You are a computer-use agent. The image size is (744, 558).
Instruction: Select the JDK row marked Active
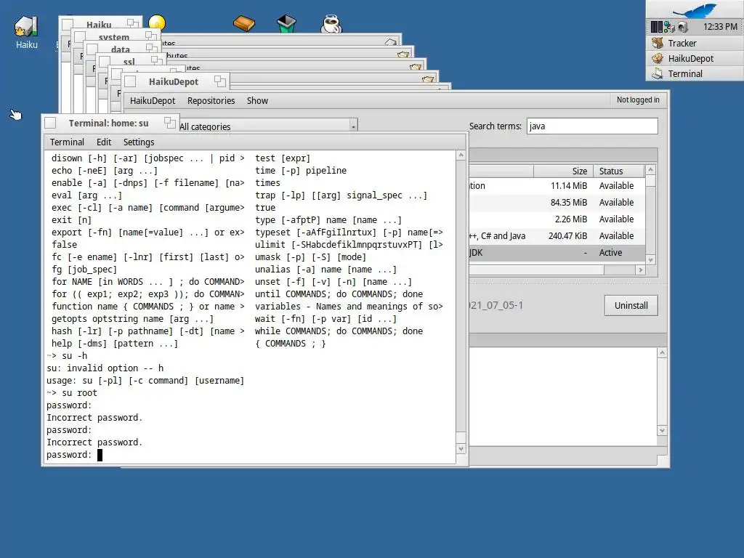coord(557,252)
